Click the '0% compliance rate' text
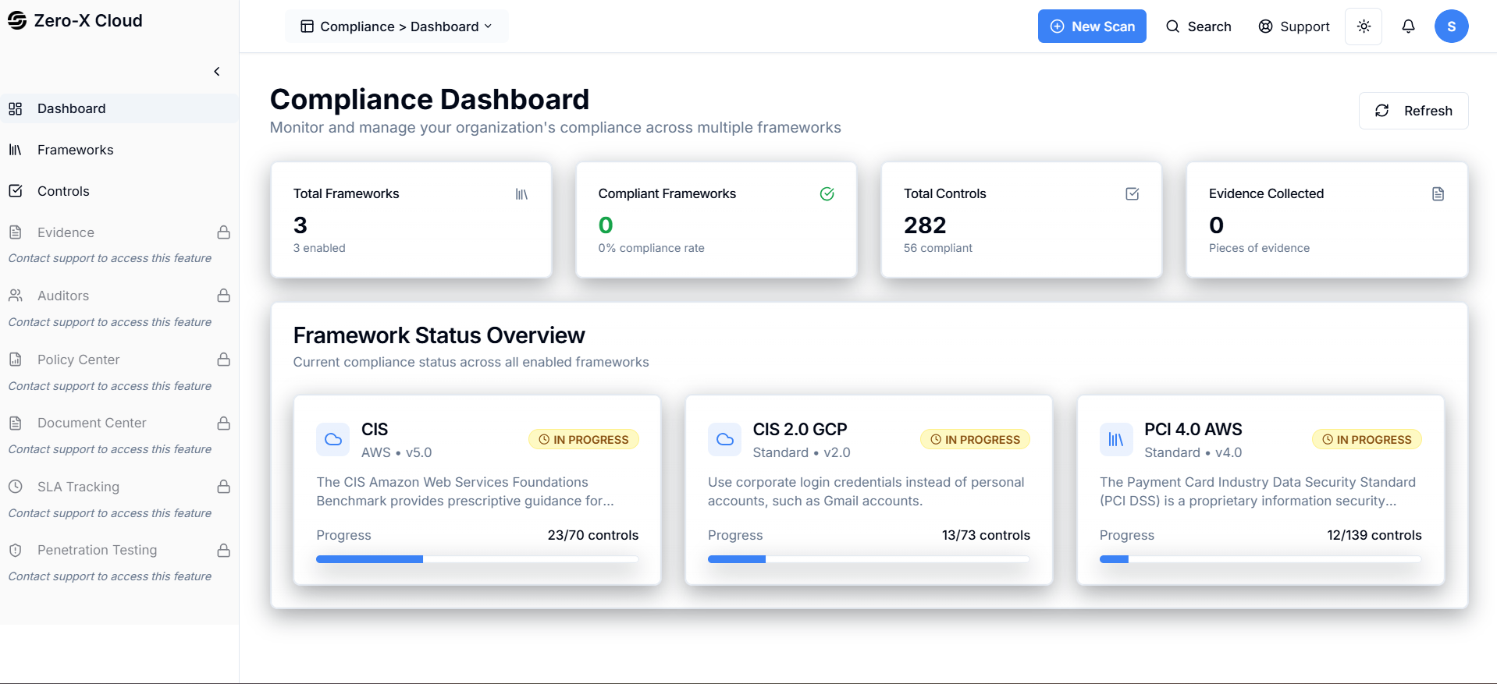Screen dimensions: 1497x684 pos(652,248)
